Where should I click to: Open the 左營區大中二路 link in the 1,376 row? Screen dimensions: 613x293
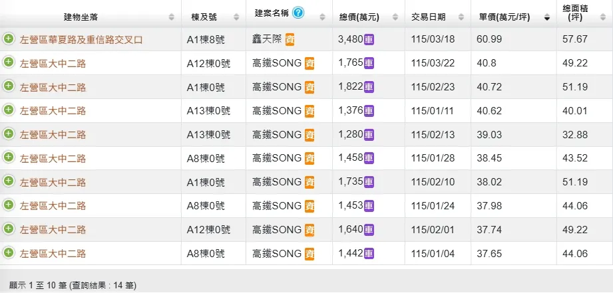point(53,111)
